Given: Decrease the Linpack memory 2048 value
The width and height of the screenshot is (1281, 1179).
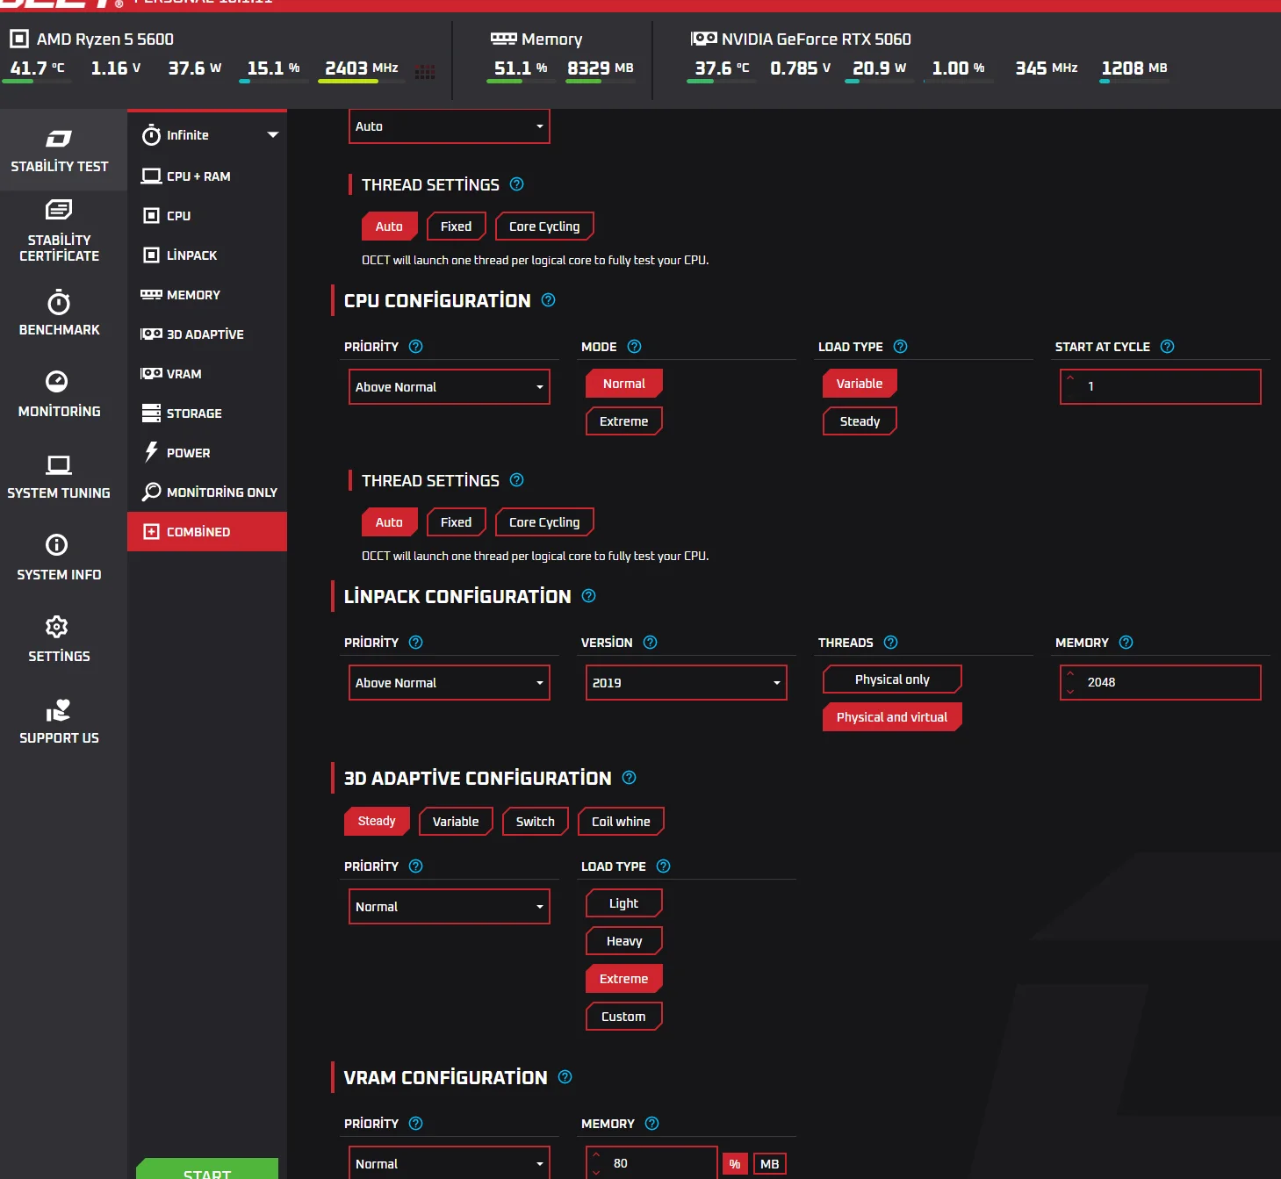Looking at the screenshot, I should tap(1070, 692).
